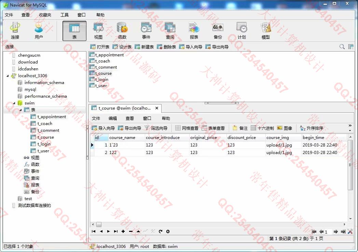Open 函数 functions in main toolbar
The height and width of the screenshot is (252, 358).
122,31
